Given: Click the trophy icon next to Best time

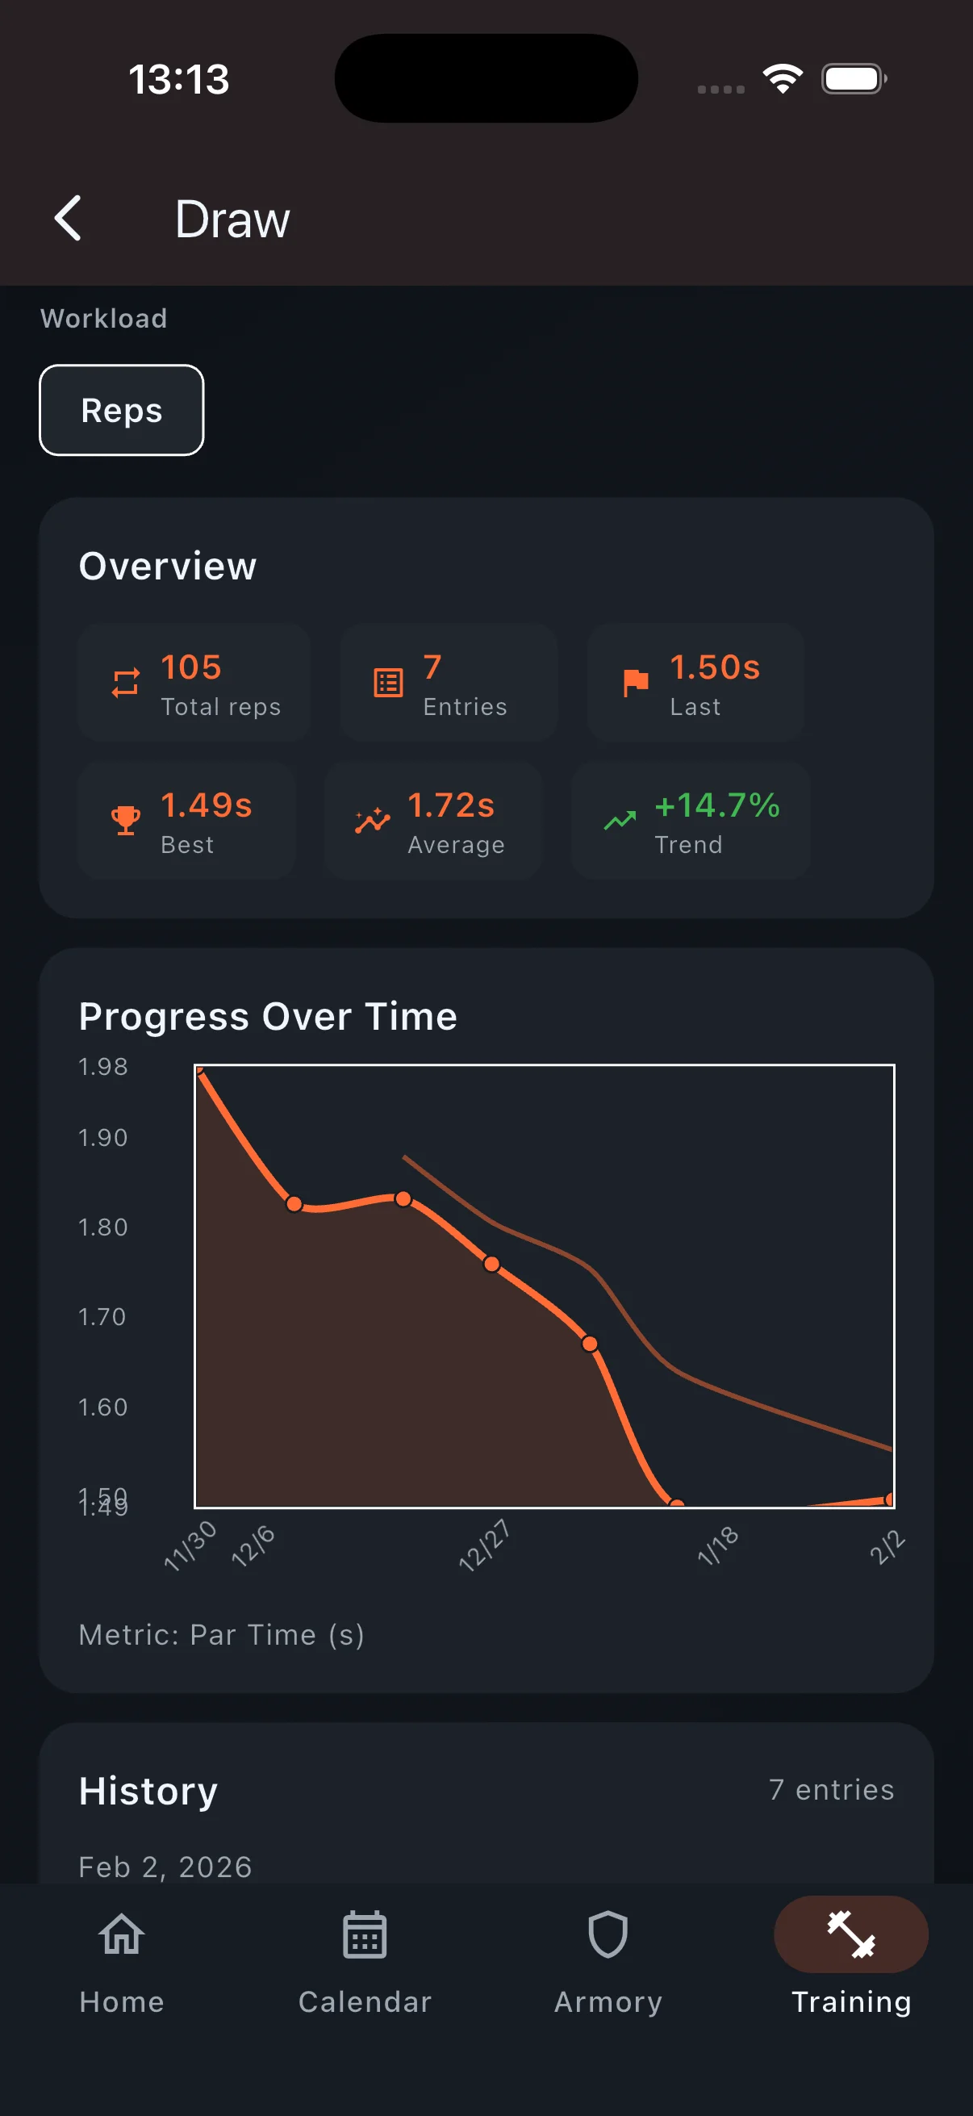Looking at the screenshot, I should [124, 819].
